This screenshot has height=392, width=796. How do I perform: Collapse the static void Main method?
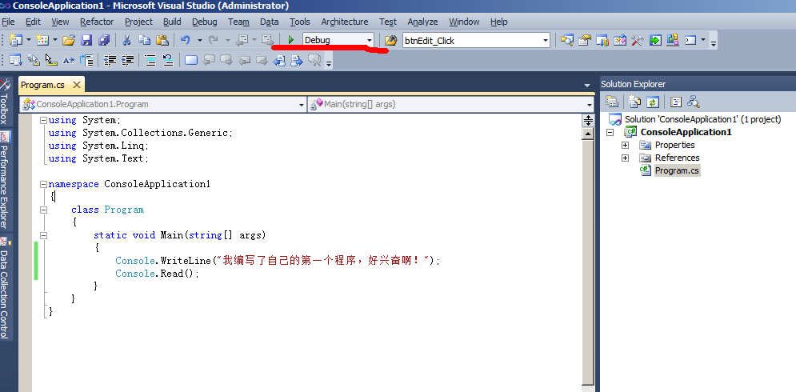pyautogui.click(x=44, y=236)
